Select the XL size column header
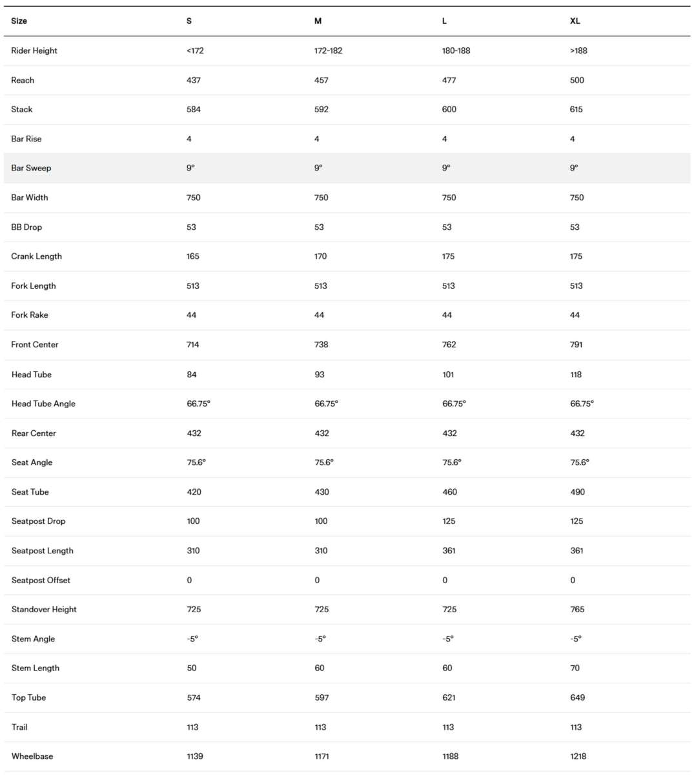 pyautogui.click(x=575, y=21)
